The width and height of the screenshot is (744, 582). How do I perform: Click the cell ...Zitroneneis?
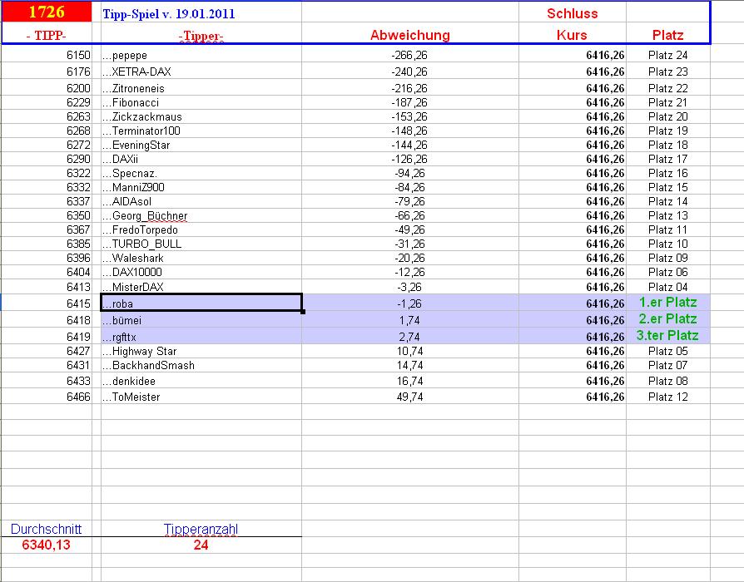pos(201,88)
